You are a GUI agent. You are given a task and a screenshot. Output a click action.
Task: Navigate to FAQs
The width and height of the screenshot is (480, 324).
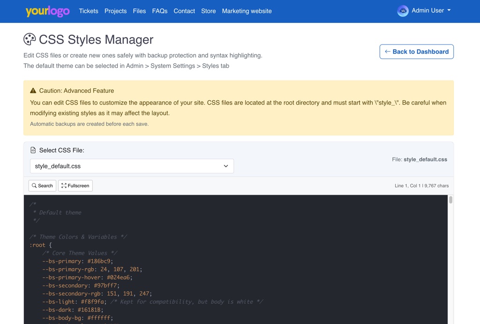(x=159, y=11)
